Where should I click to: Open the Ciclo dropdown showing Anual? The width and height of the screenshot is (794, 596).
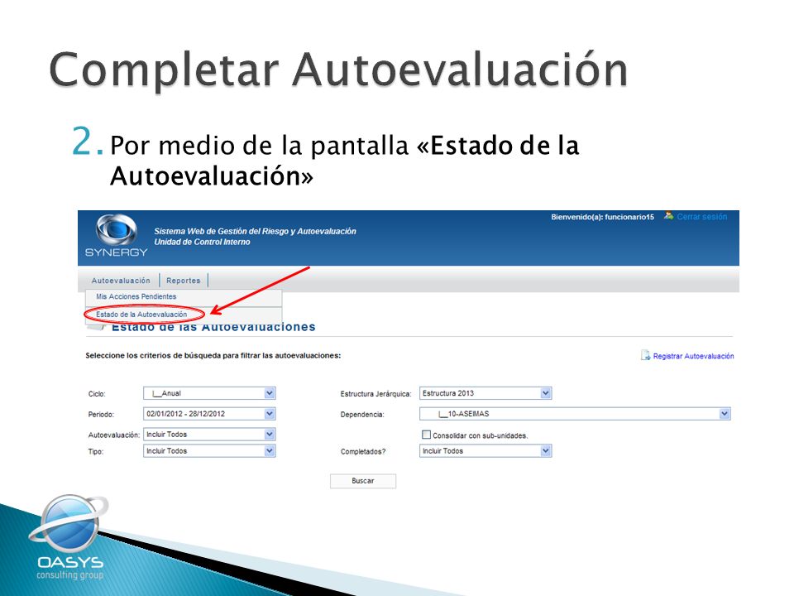point(209,393)
